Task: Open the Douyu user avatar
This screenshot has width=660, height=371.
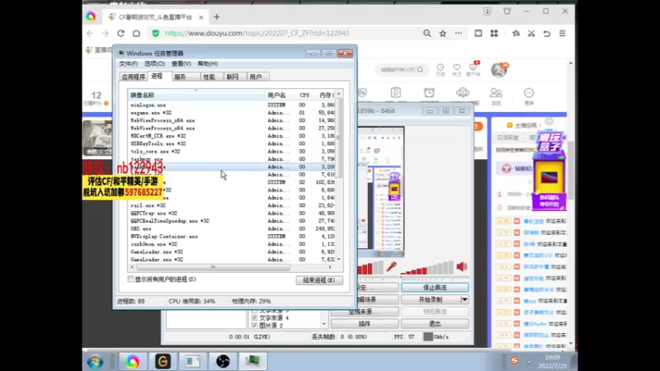Action: click(x=499, y=70)
